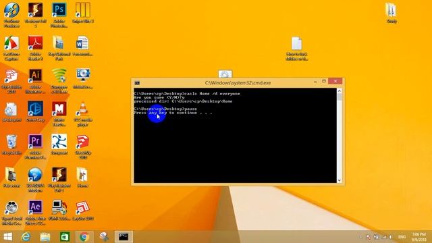Select the yellow Sniper Elite folder-bars icon
The height and width of the screenshot is (243, 432).
[82, 11]
